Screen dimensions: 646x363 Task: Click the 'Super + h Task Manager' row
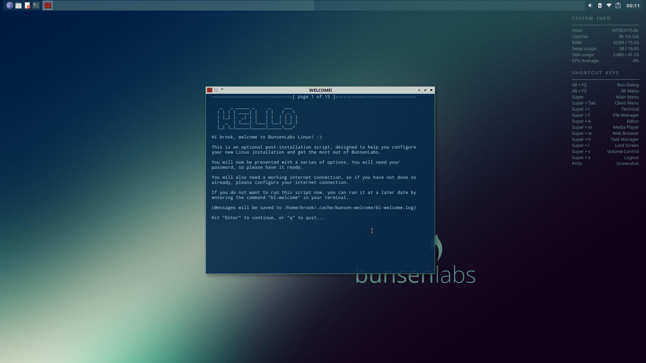605,139
